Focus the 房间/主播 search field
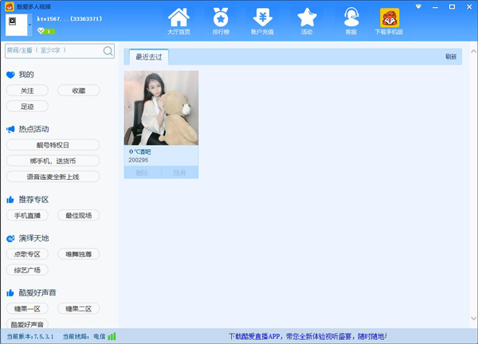 [60, 51]
